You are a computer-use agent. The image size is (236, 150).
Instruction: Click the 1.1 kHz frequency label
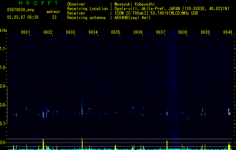coord(3,49)
